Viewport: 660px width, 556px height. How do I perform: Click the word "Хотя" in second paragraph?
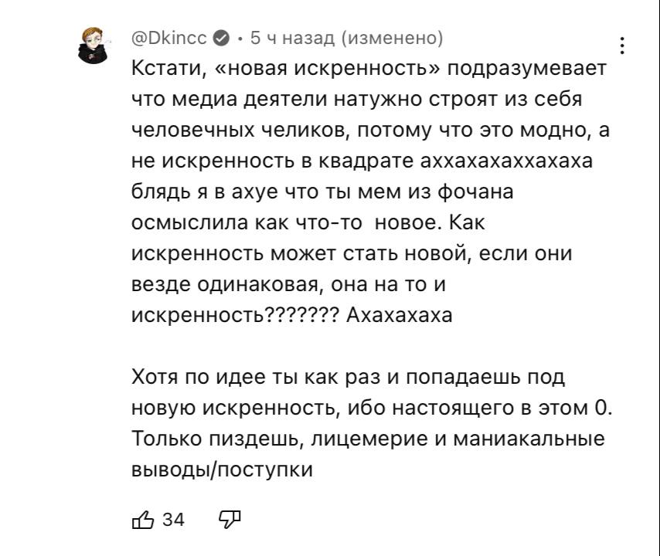coord(155,377)
